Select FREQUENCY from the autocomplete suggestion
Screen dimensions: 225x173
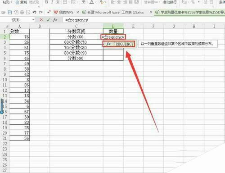119,44
